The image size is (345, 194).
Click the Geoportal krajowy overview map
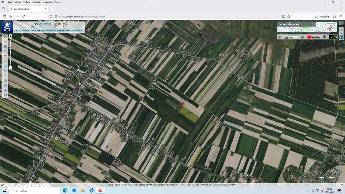307,27
